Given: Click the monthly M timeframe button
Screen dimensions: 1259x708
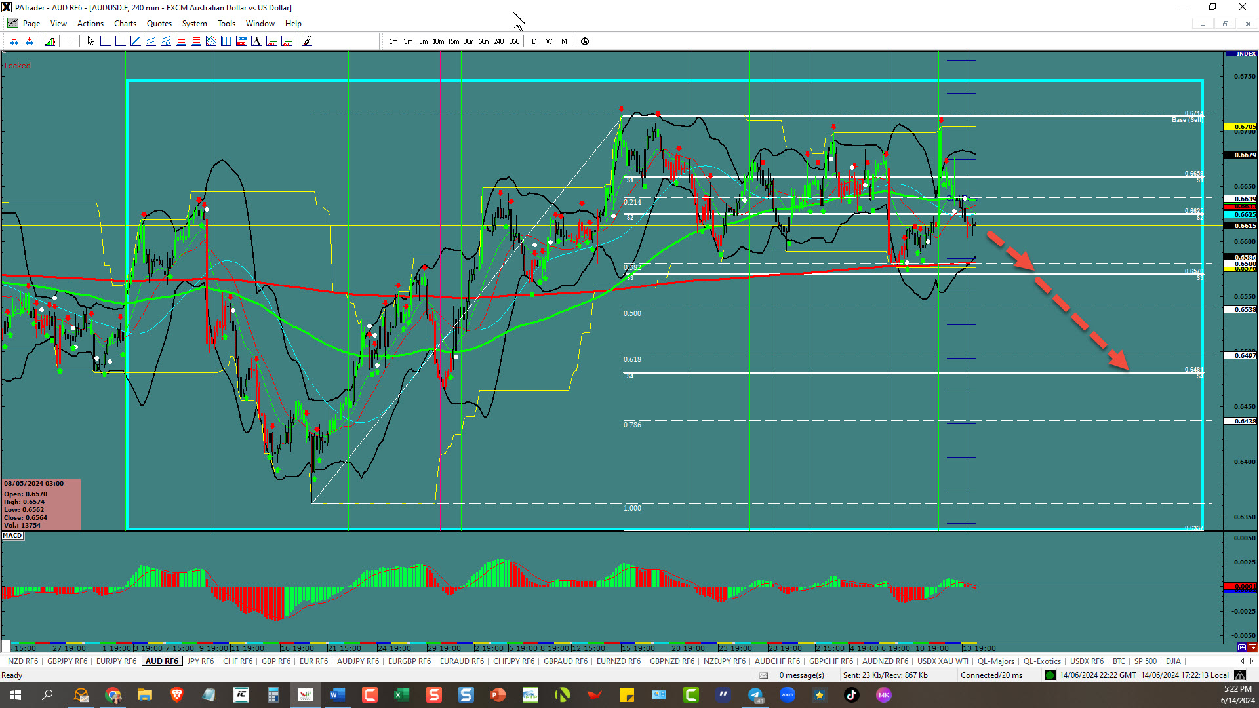Looking at the screenshot, I should tap(564, 41).
